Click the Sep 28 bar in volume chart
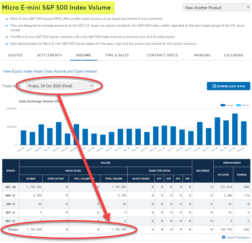Screen dimensions: 252x243 click(24, 138)
